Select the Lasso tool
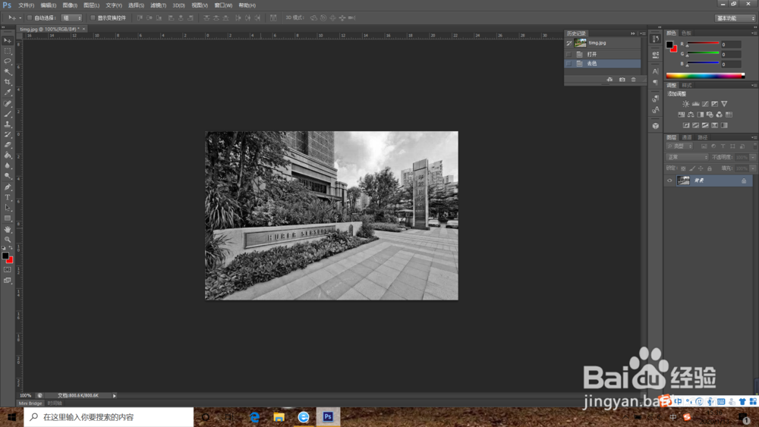This screenshot has width=759, height=427. 8,61
